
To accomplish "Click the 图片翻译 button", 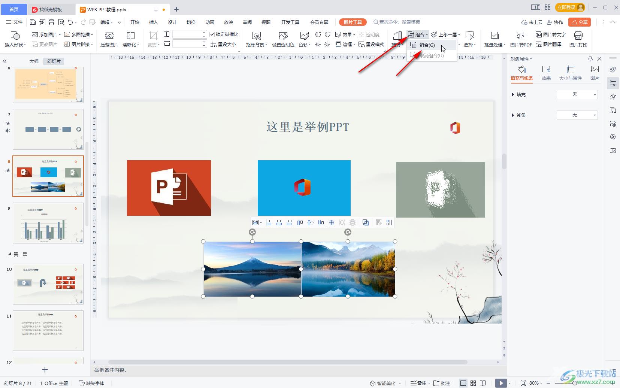I will [548, 44].
